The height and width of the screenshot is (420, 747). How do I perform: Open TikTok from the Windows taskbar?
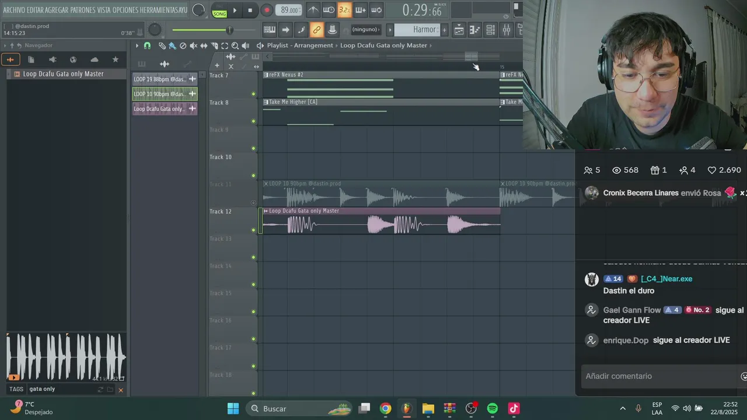click(x=514, y=408)
